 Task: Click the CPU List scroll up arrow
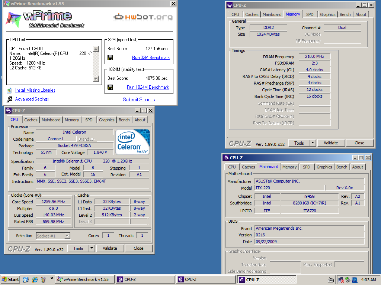coord(96,49)
